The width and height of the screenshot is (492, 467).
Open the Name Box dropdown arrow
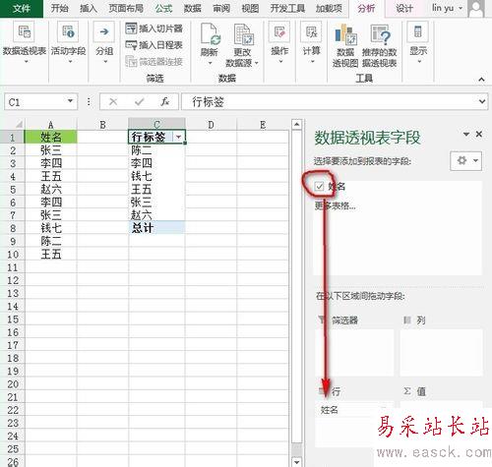click(70, 101)
